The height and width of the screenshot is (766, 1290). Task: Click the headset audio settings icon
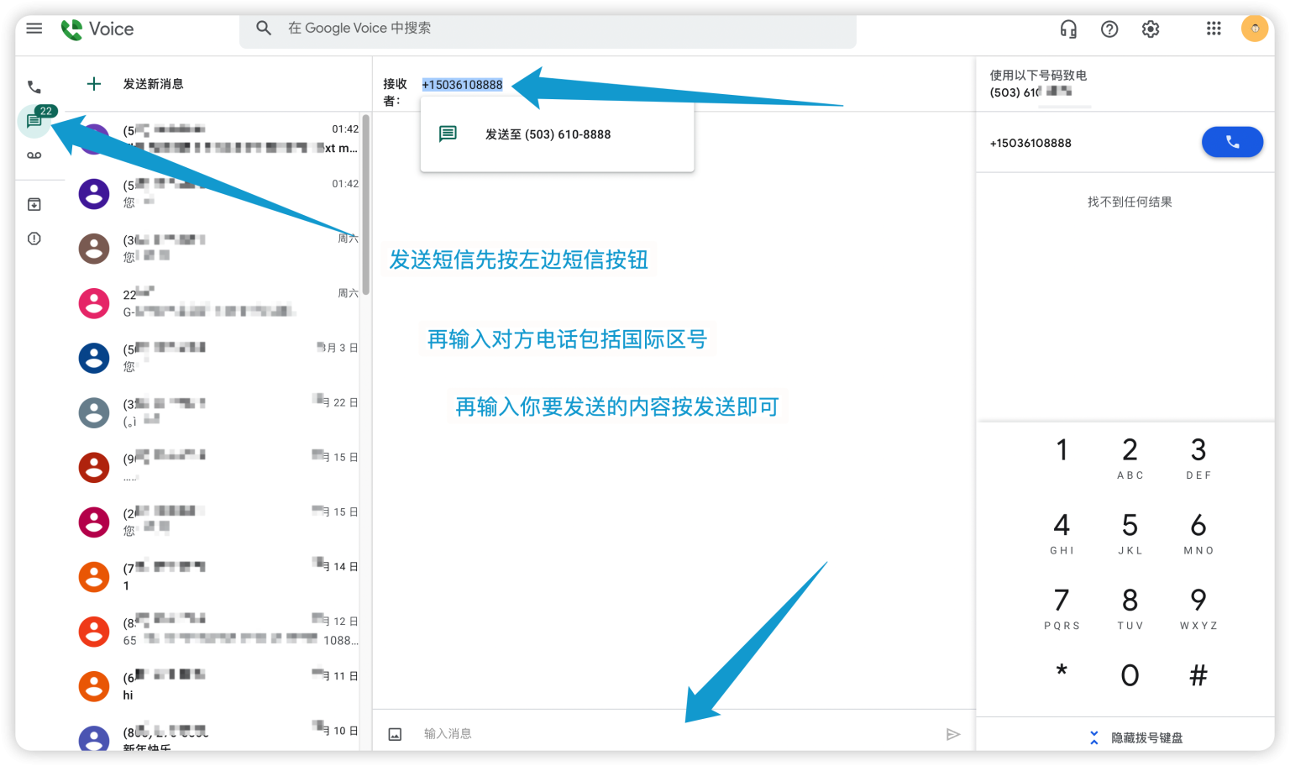(x=1068, y=29)
